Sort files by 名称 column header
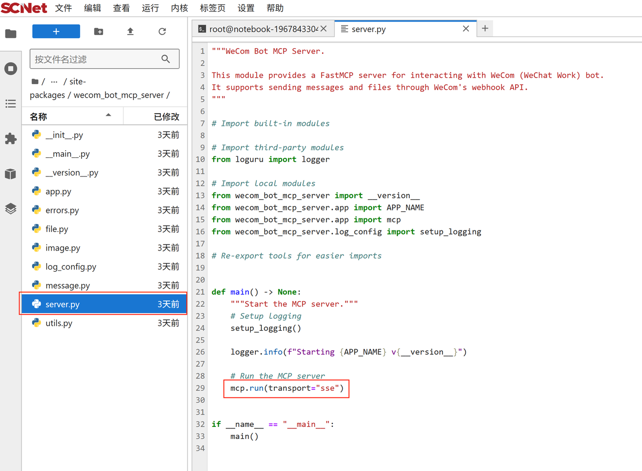The image size is (642, 471). click(39, 117)
